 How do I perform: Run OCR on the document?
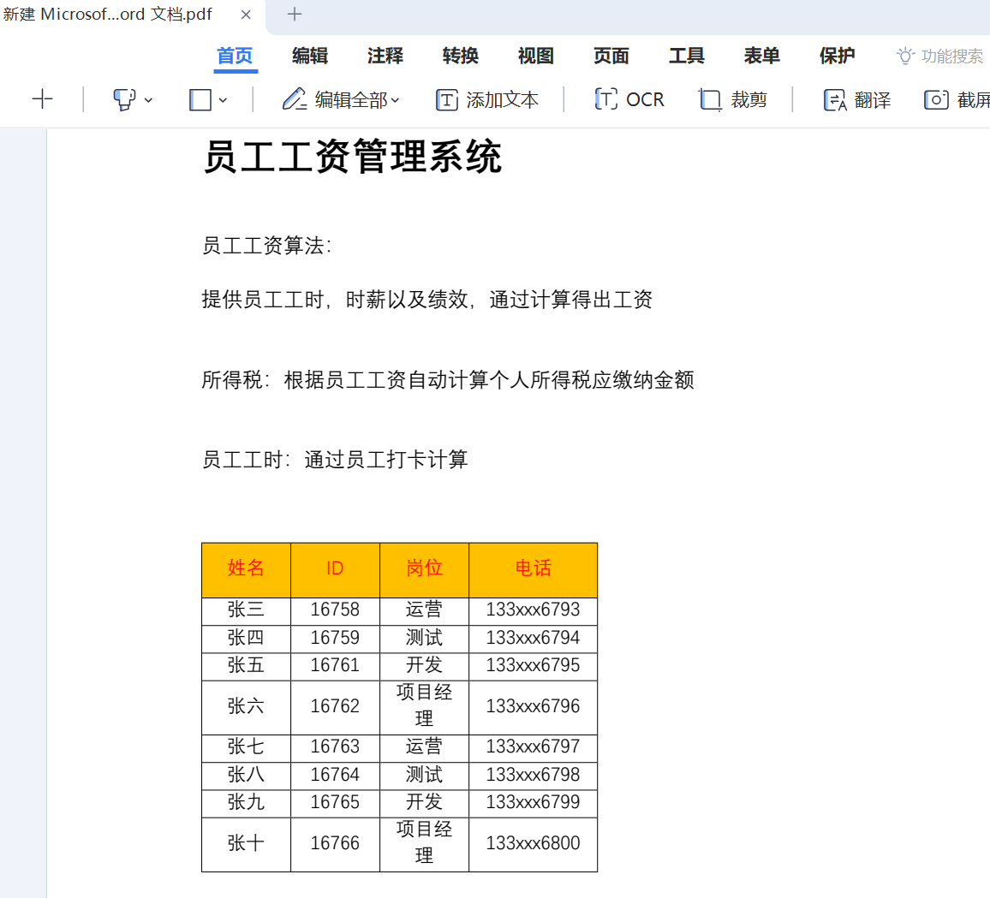tap(631, 99)
